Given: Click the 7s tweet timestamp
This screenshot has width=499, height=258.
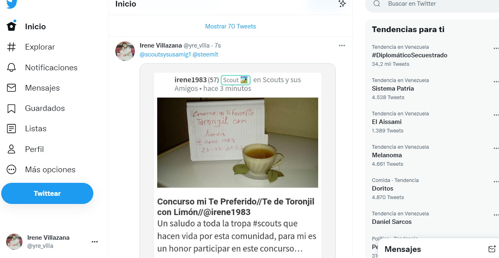Looking at the screenshot, I should pos(218,46).
